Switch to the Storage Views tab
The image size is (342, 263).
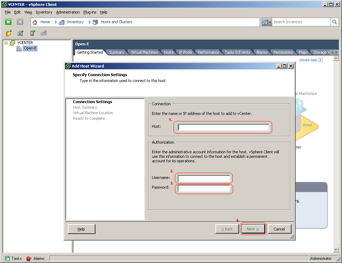[321, 52]
